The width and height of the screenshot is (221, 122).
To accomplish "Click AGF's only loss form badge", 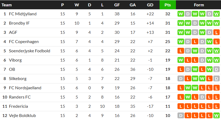I will [x=216, y=32].
